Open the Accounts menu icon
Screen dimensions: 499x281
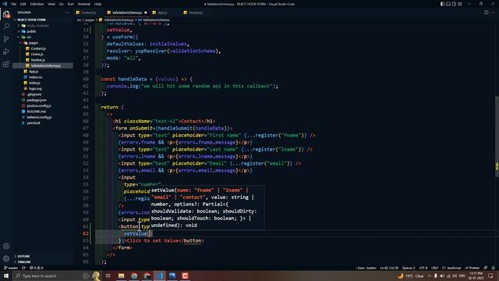click(x=6, y=246)
